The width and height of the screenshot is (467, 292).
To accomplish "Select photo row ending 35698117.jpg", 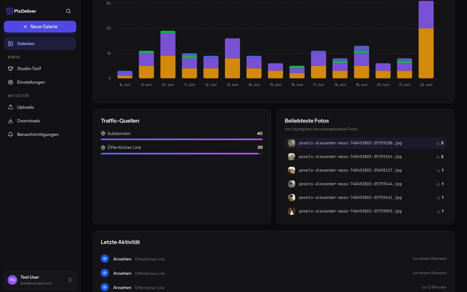I will click(x=365, y=170).
